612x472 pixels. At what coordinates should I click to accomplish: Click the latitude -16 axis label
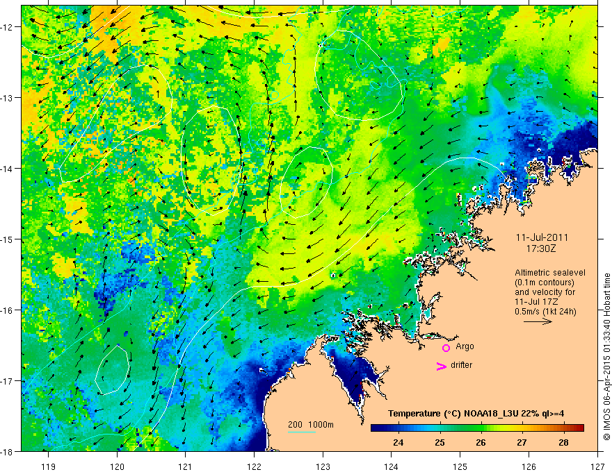7,310
